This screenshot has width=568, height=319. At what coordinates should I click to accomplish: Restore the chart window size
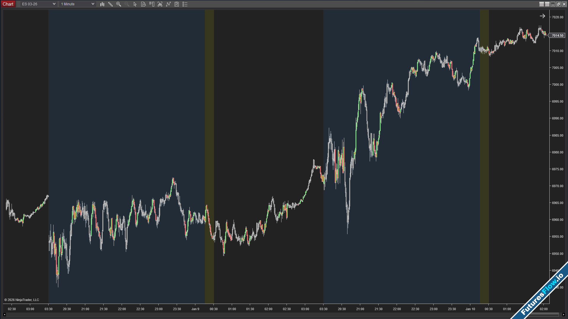tap(559, 4)
